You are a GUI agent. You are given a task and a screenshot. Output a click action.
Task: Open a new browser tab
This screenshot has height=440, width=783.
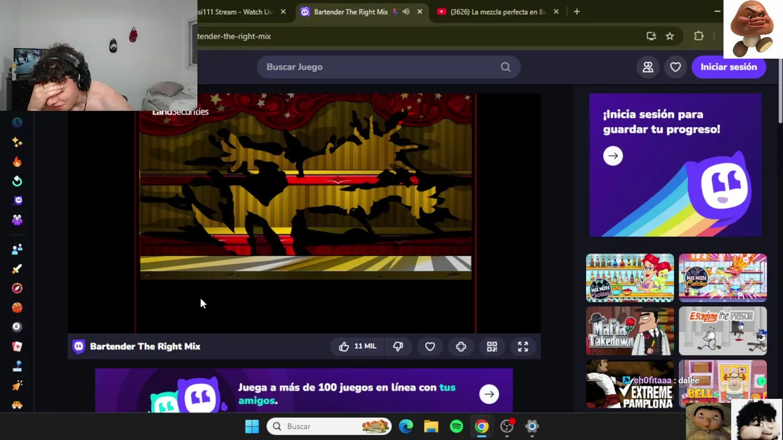(x=576, y=12)
